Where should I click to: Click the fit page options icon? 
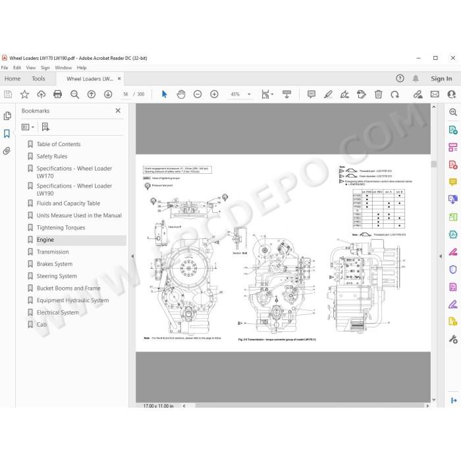pyautogui.click(x=267, y=94)
